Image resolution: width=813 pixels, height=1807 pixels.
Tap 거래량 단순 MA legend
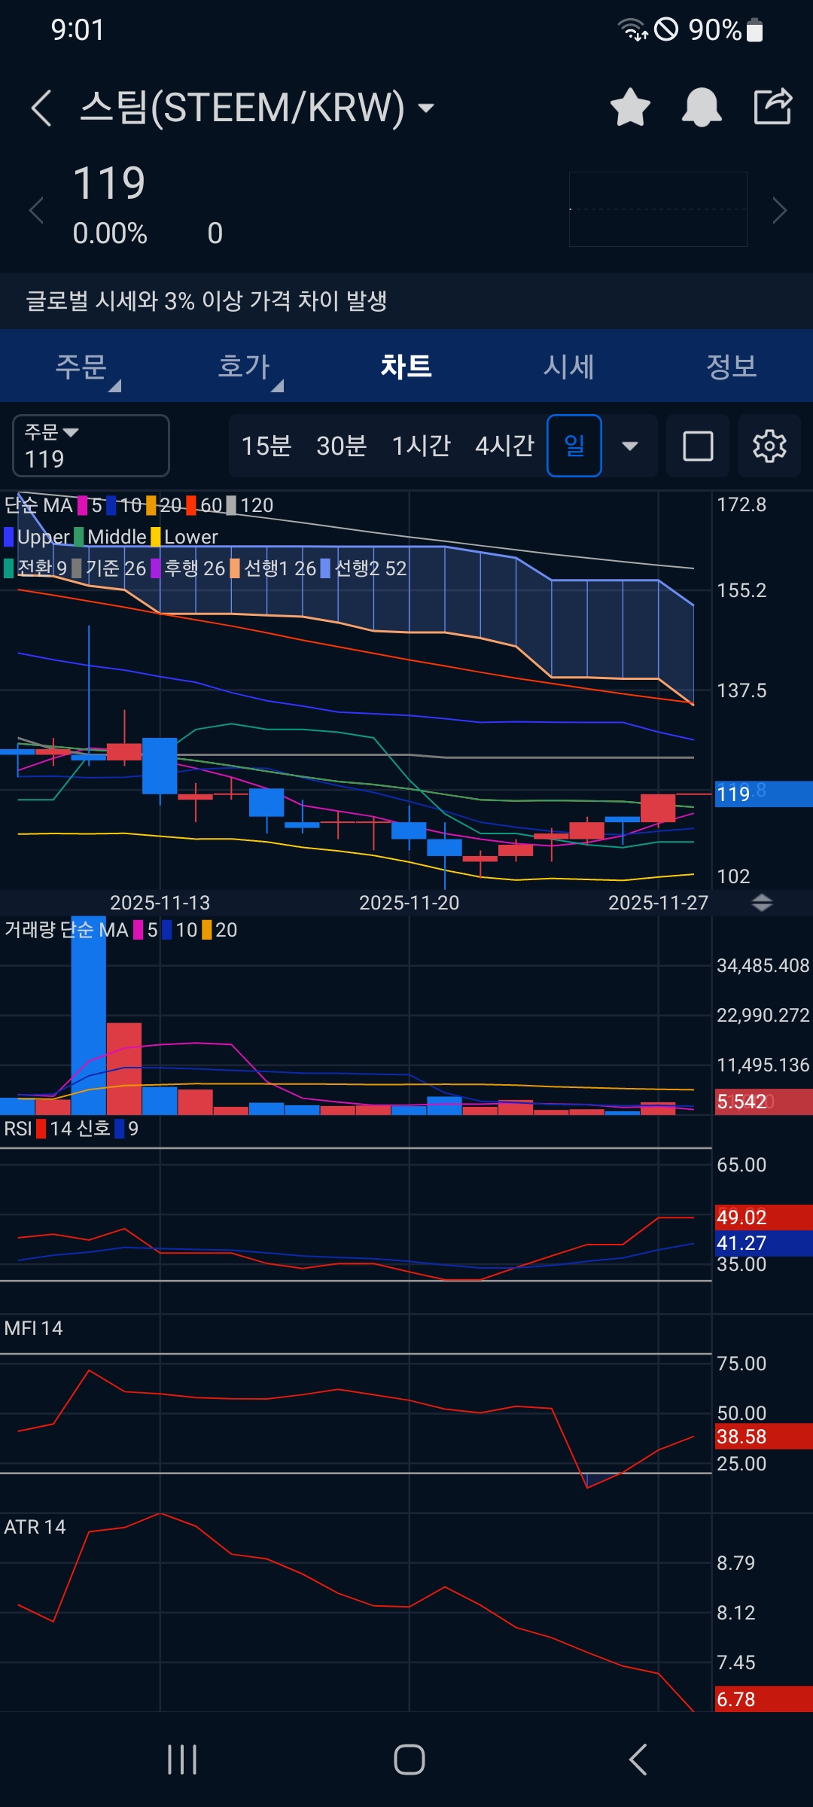66,930
